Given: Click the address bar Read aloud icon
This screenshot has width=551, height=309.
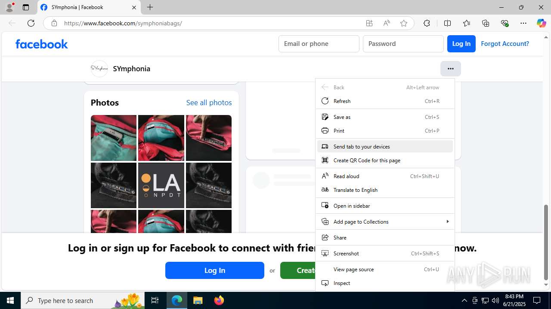Looking at the screenshot, I should [387, 23].
